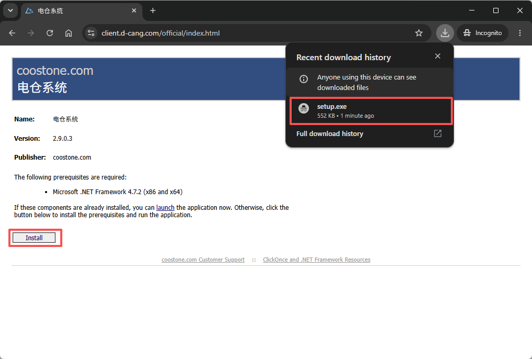Bookmark this page with the star icon
Screen dimensions: 532x359
coord(419,33)
